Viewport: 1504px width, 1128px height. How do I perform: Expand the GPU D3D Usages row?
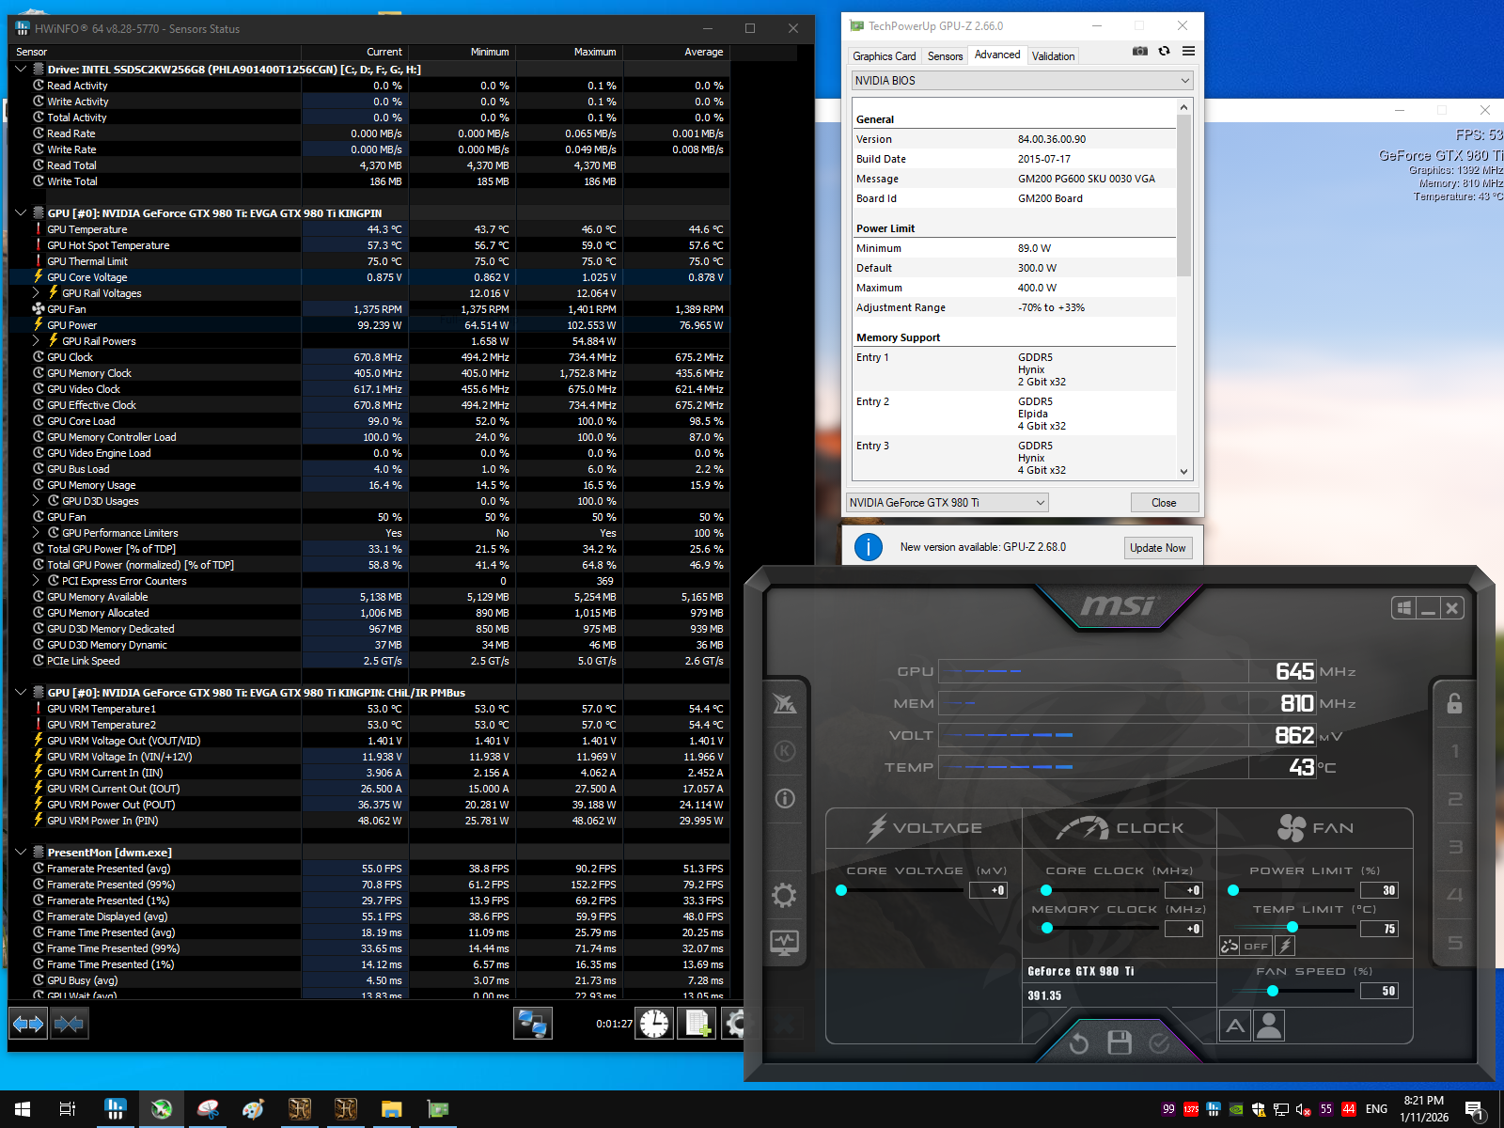point(36,500)
